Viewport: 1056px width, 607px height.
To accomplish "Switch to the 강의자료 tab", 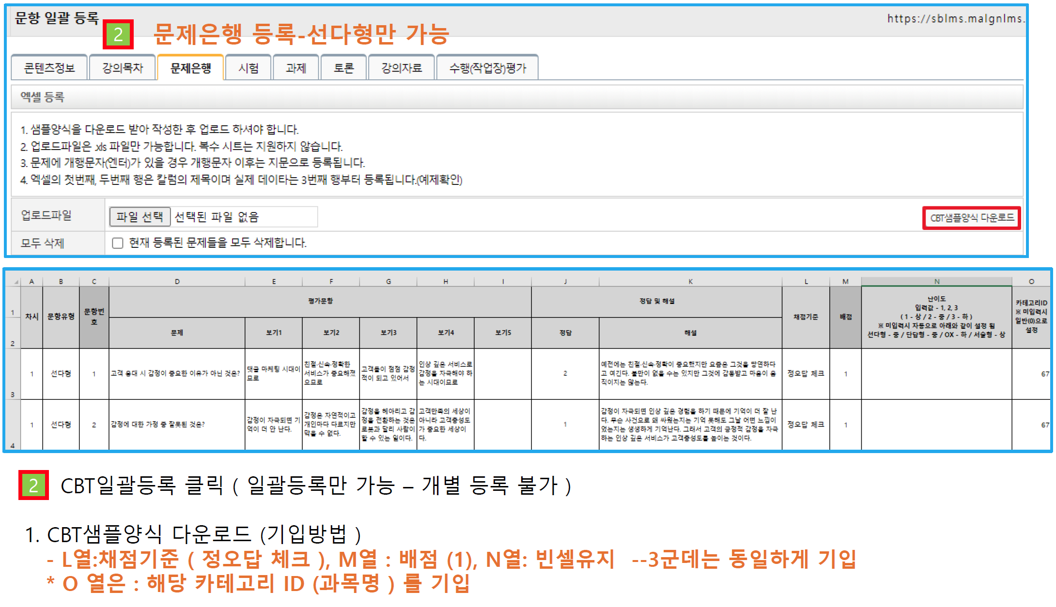I will [402, 68].
